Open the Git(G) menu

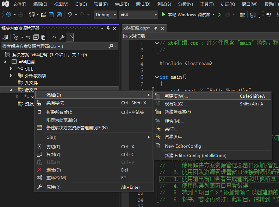click(81, 4)
